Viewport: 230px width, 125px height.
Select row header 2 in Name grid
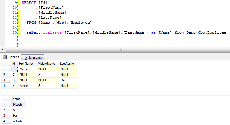[x=6, y=110]
